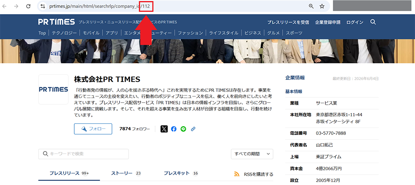Reload the page with refresh icon
This screenshot has width=415, height=185.
point(28,6)
